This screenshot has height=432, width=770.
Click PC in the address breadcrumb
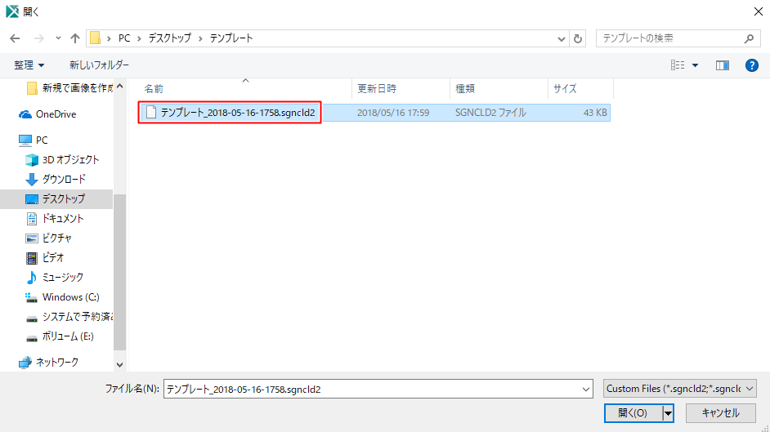click(x=124, y=38)
